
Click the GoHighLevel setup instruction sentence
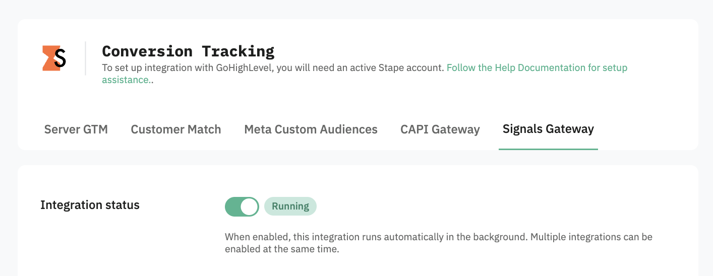click(273, 67)
